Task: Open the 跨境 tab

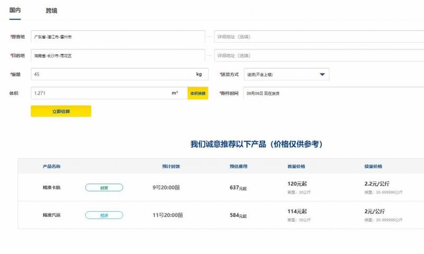Action: pos(51,11)
